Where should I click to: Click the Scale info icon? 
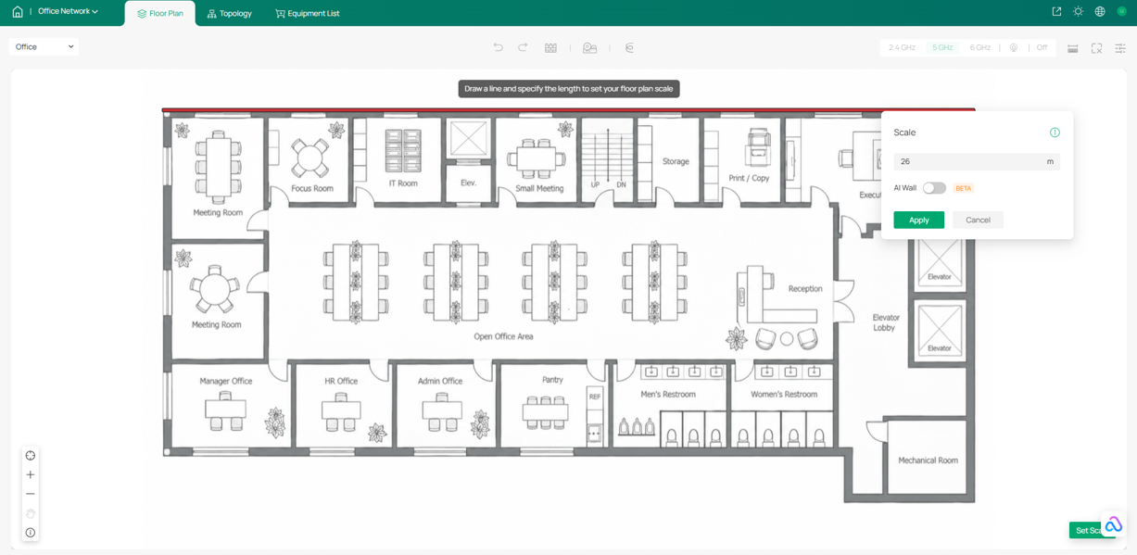[1055, 132]
